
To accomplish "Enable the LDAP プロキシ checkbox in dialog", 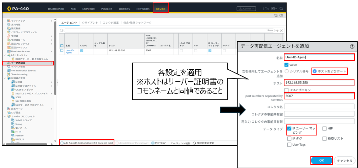I will point(287,90).
